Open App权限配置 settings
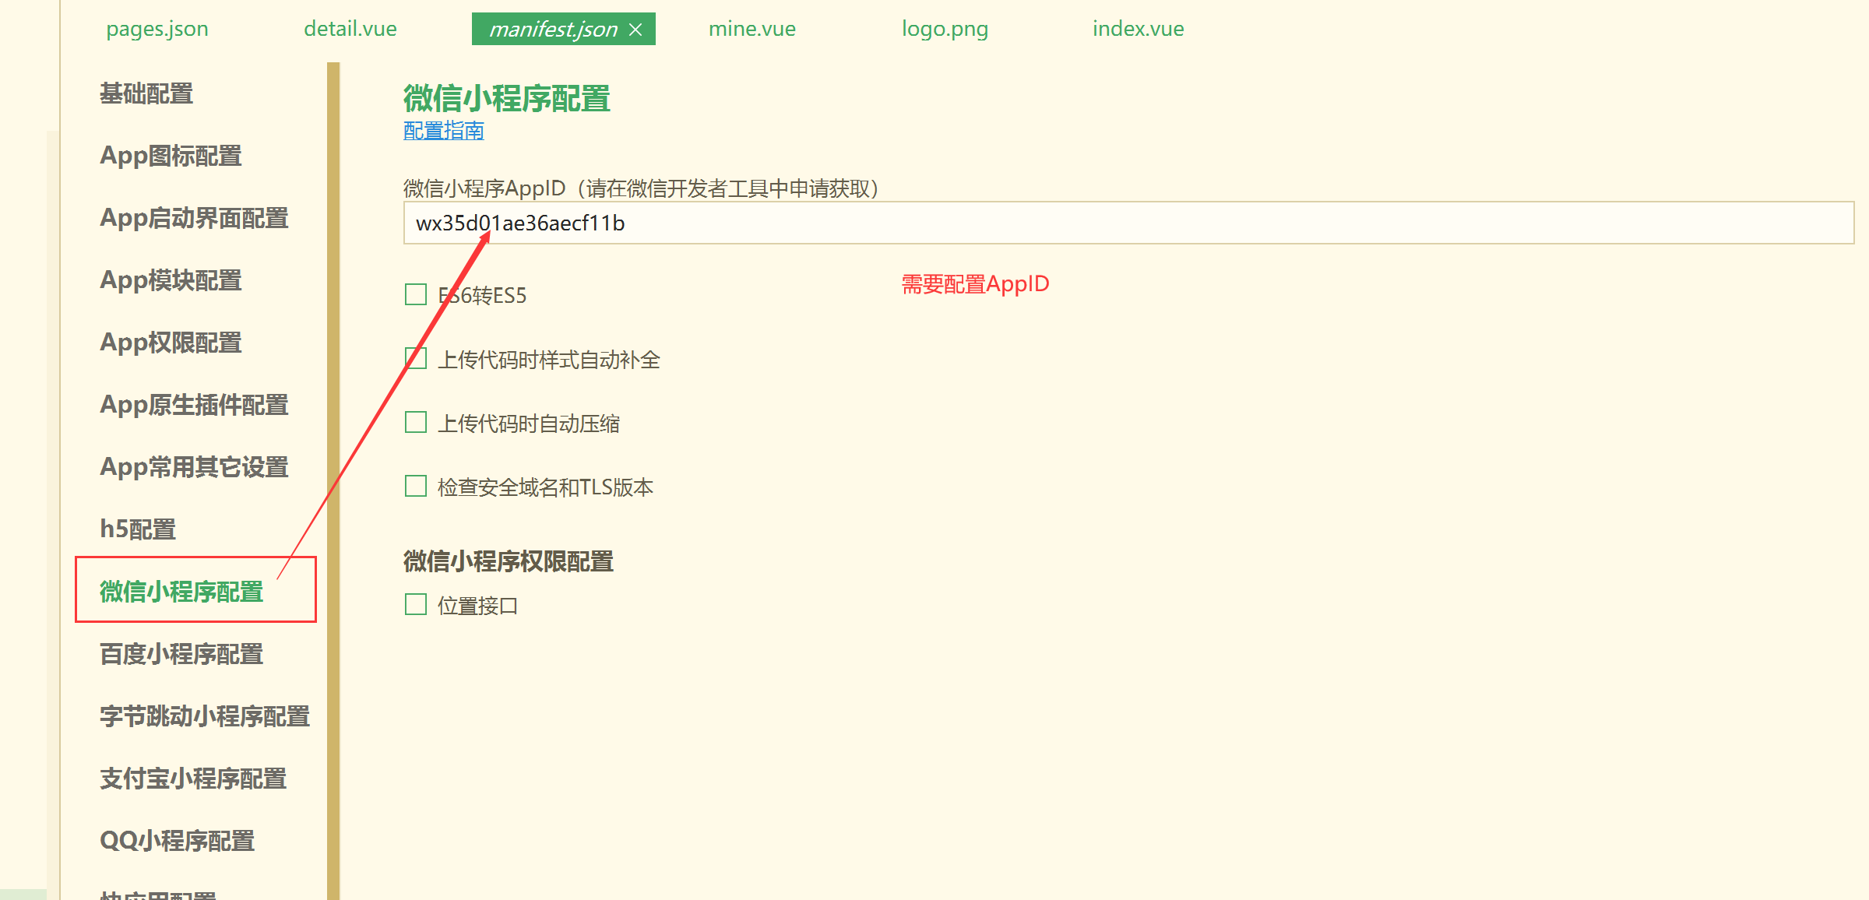Image resolution: width=1869 pixels, height=900 pixels. point(171,343)
